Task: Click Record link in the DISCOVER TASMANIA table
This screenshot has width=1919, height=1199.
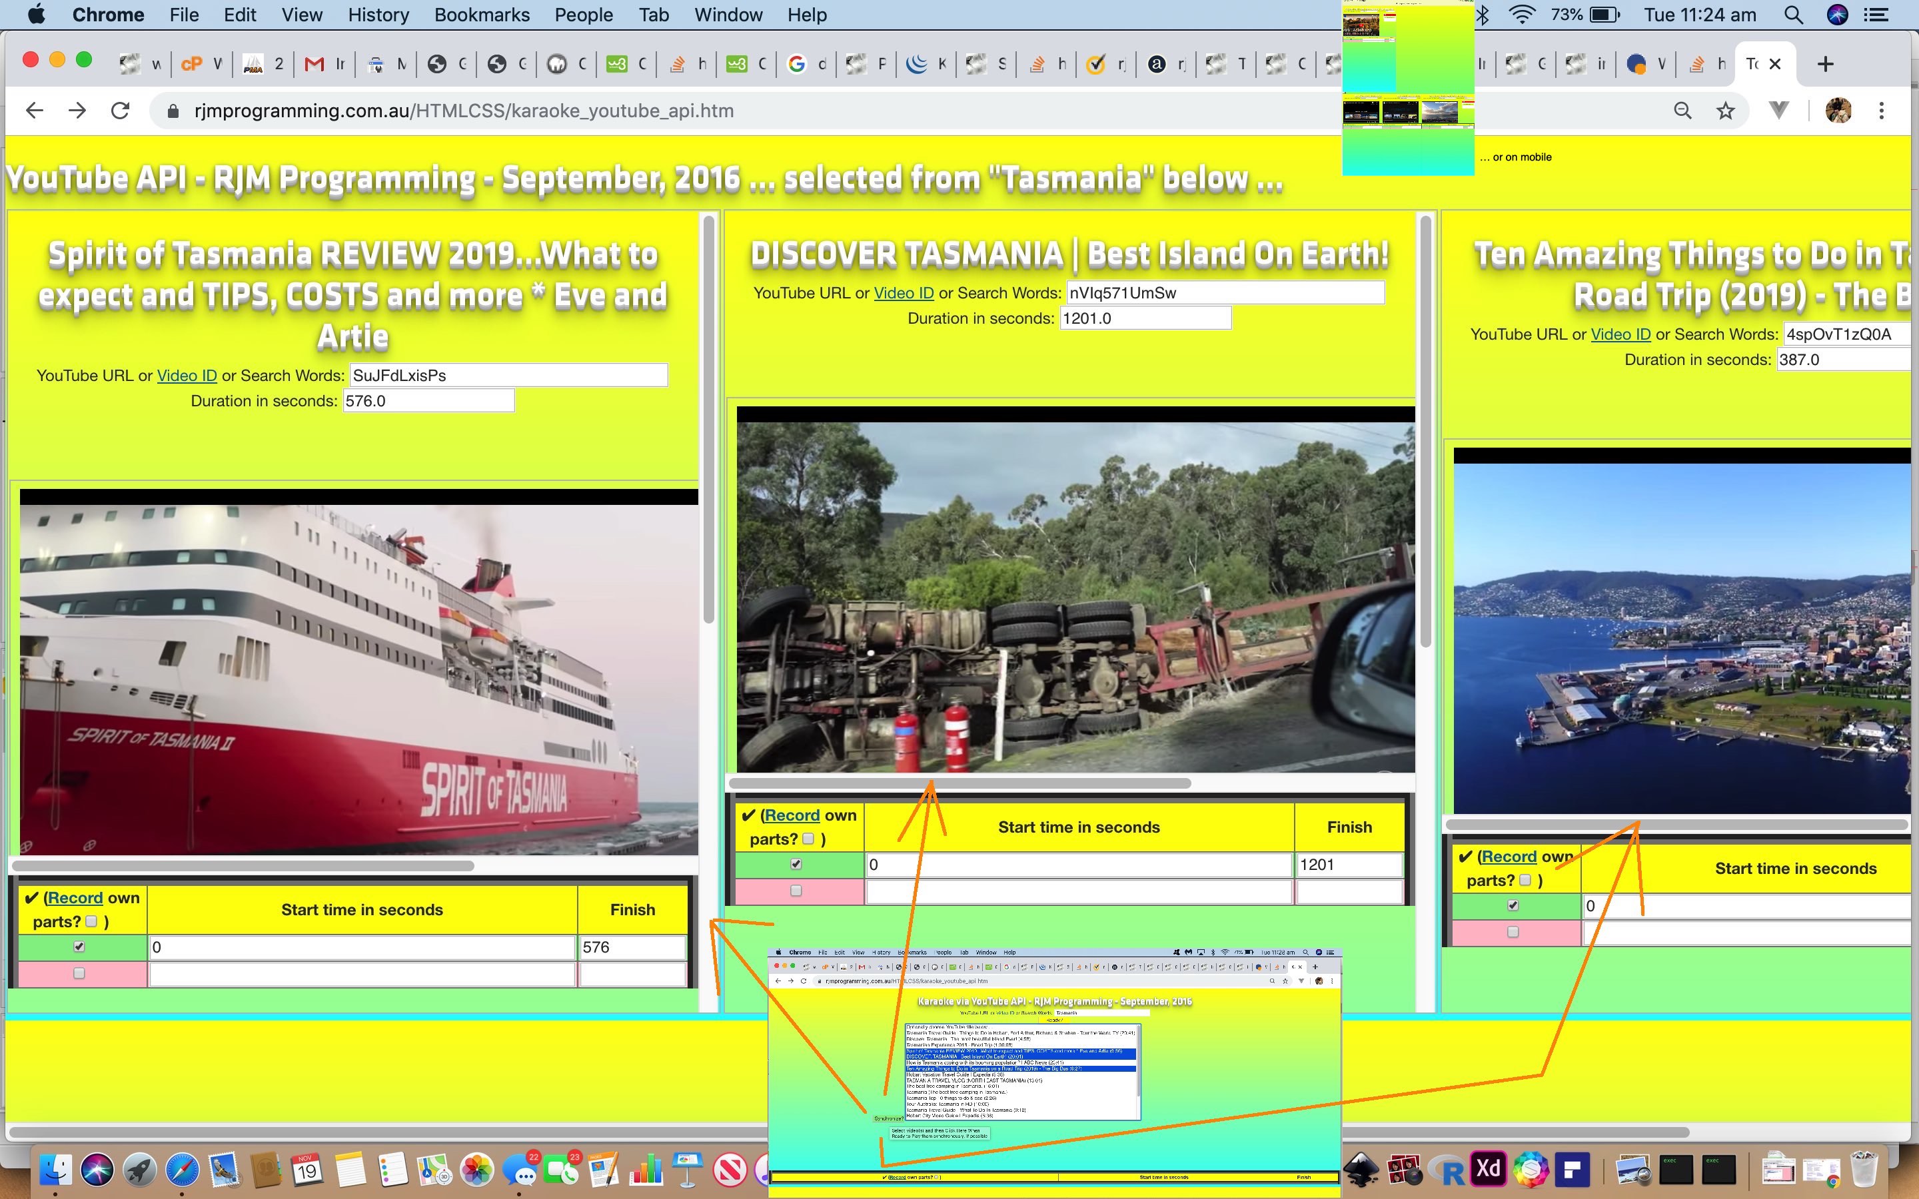Action: click(792, 815)
